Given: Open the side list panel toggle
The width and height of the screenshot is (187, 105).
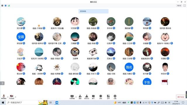Looking at the screenshot, I should point(2,83).
